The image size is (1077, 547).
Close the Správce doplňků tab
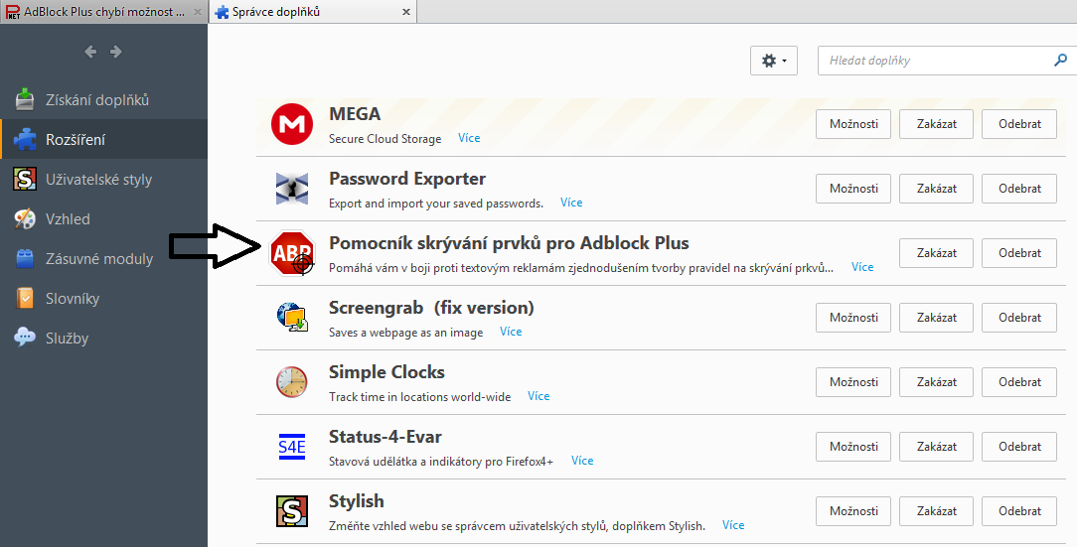click(404, 12)
